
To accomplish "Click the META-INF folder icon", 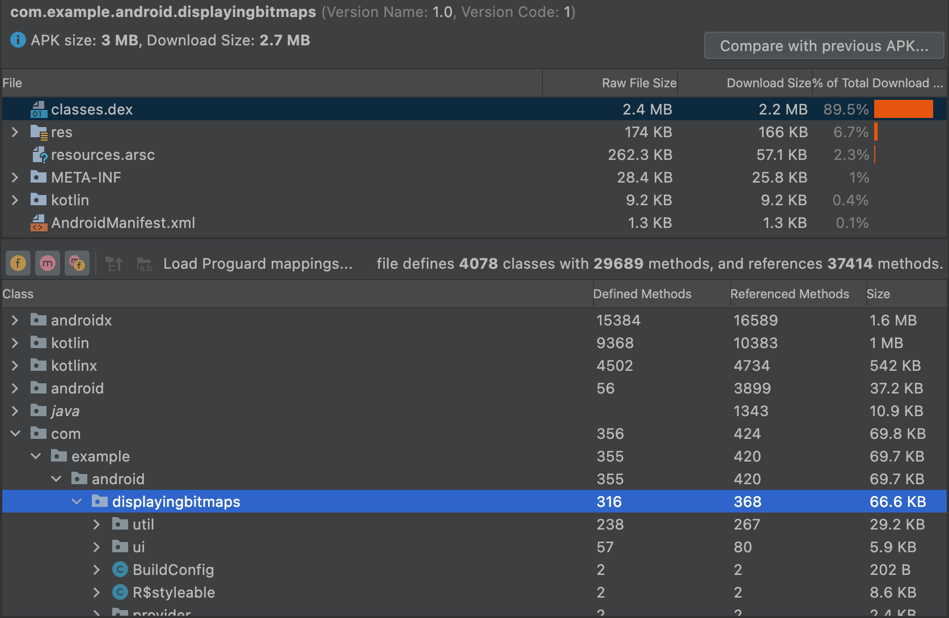I will [x=38, y=177].
